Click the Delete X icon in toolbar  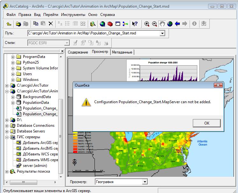[x=51, y=24]
